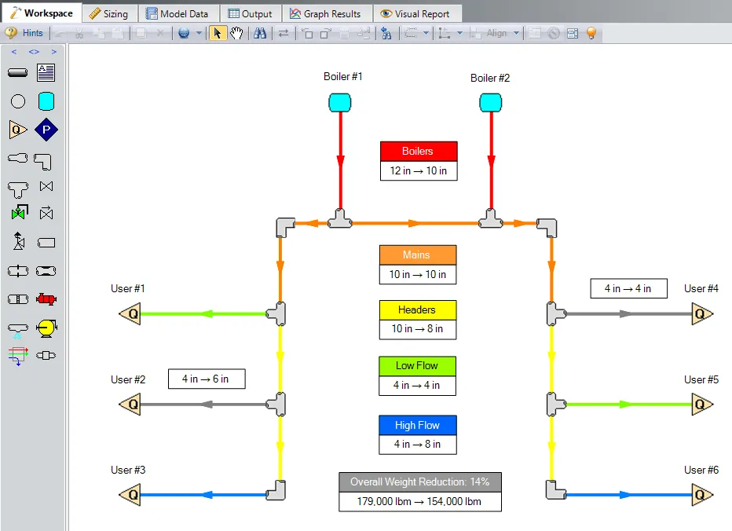This screenshot has width=732, height=531.
Task: Switch to the Output tab
Action: coord(251,13)
